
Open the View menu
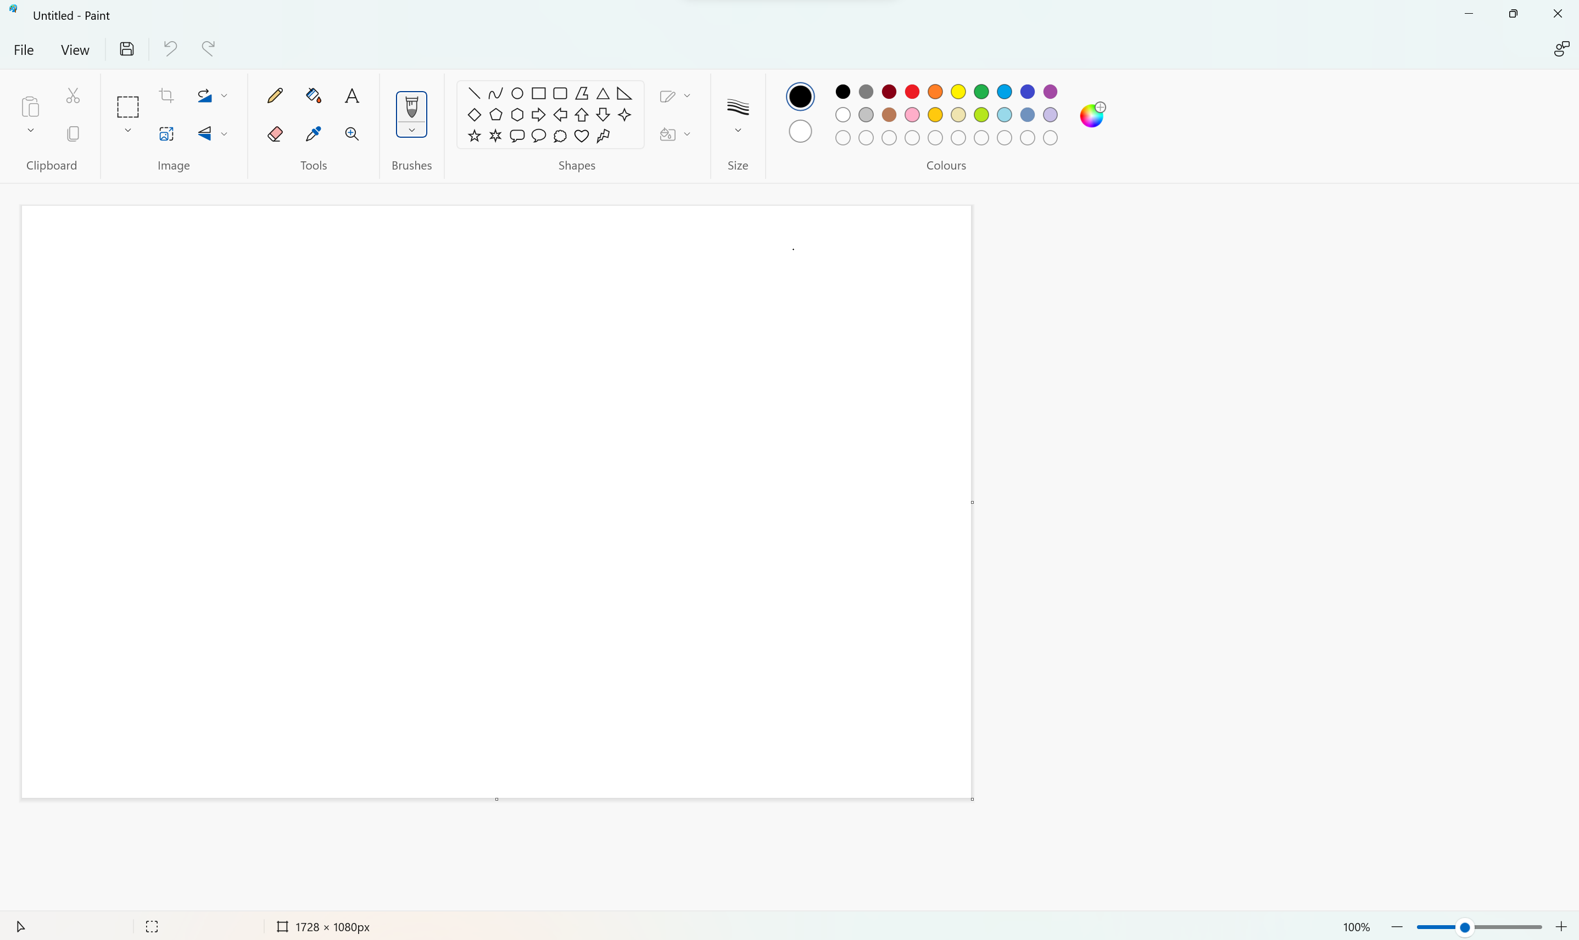(x=75, y=49)
